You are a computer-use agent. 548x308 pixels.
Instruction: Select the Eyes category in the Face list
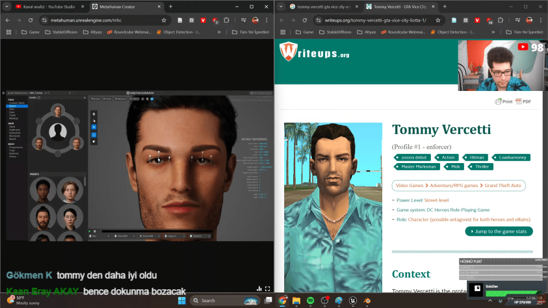click(12, 112)
